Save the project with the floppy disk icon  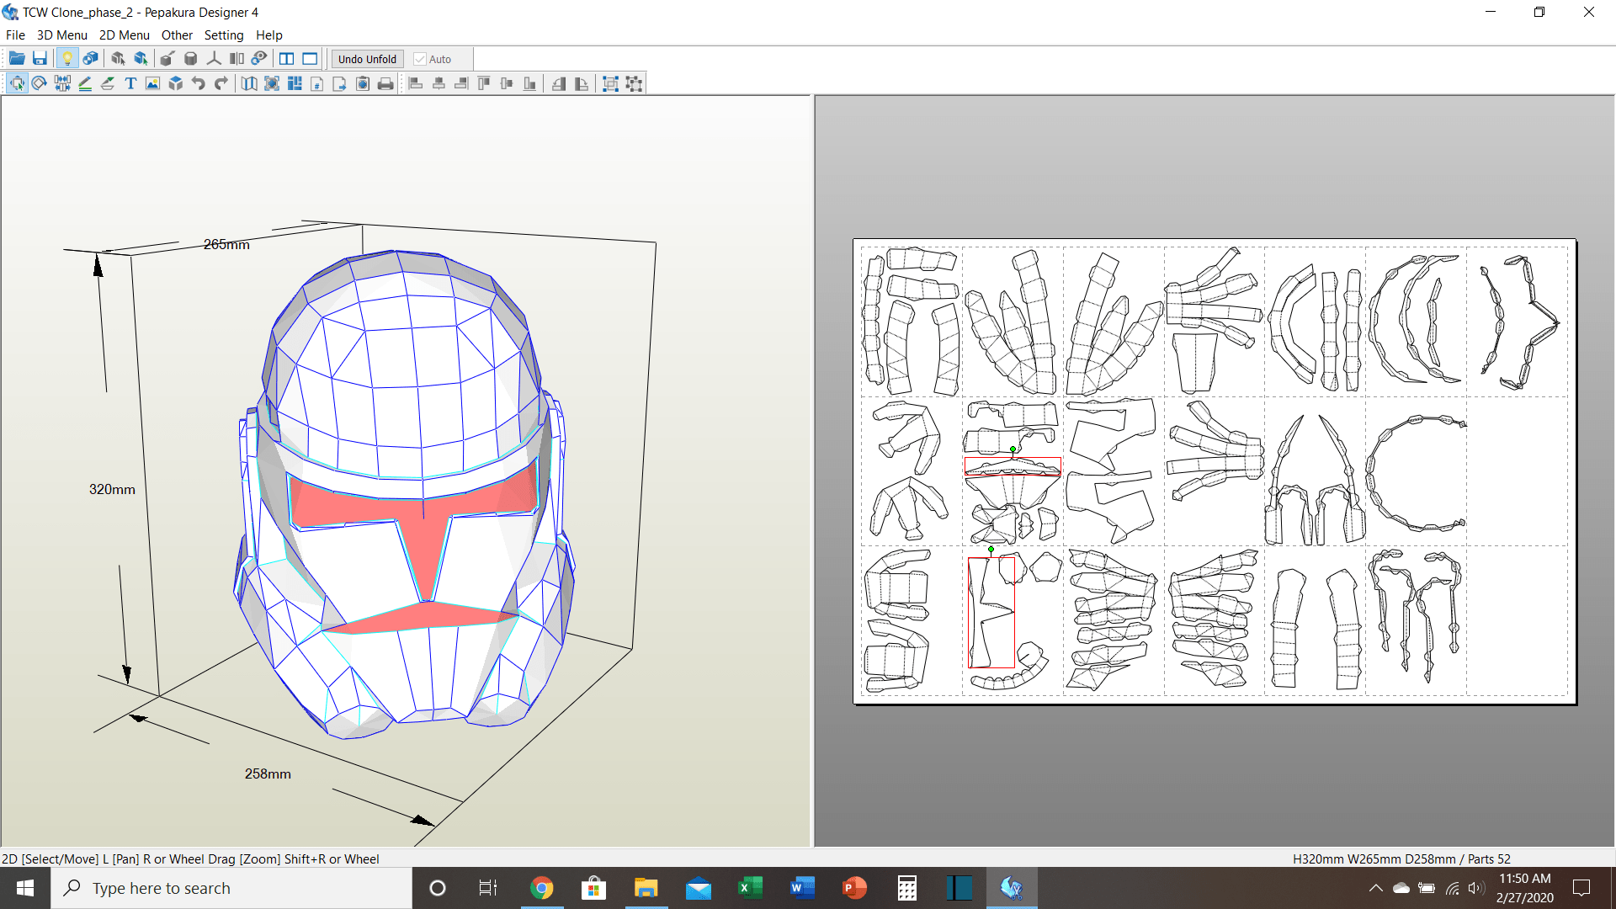[x=40, y=59]
